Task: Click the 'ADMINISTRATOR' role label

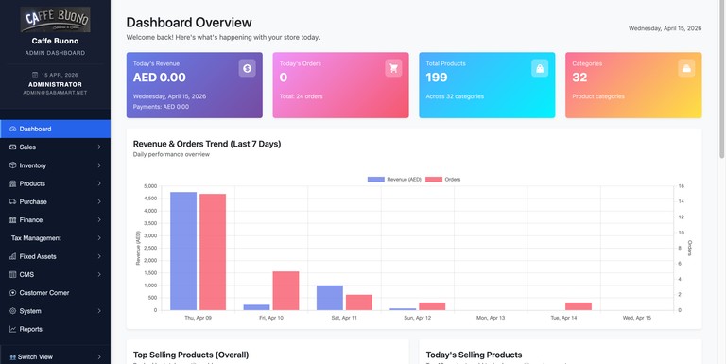Action: pyautogui.click(x=55, y=84)
